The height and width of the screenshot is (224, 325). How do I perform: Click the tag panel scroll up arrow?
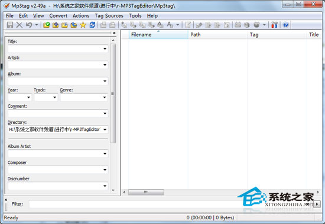[113, 40]
